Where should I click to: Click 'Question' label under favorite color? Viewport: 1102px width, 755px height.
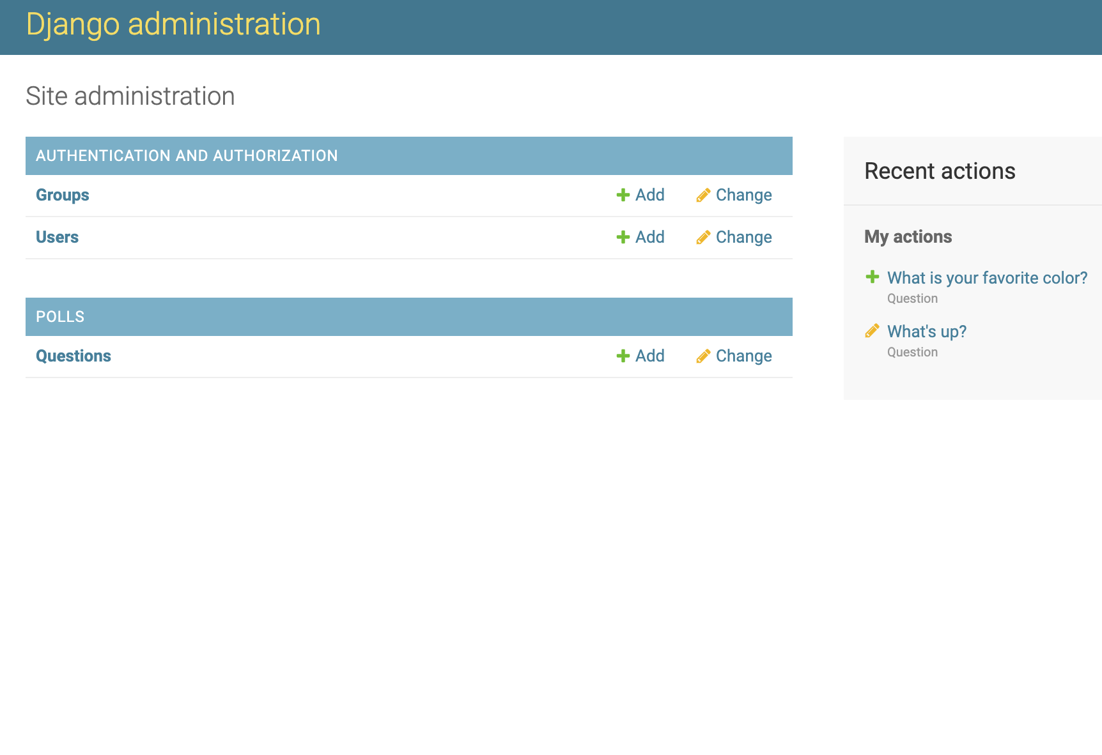[912, 298]
